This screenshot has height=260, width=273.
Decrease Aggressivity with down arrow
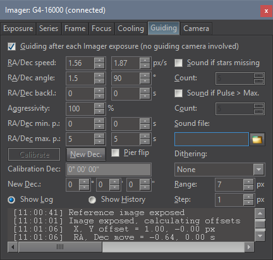[x=99, y=111]
